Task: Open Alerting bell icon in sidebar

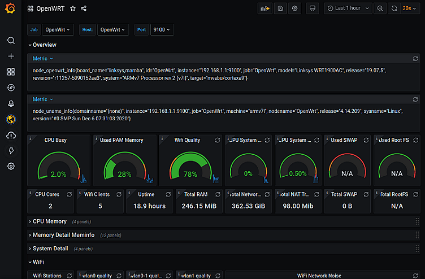Action: click(11, 103)
